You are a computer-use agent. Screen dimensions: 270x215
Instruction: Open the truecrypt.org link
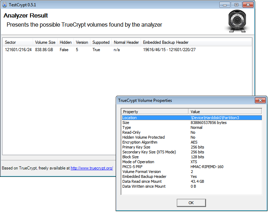(92, 168)
